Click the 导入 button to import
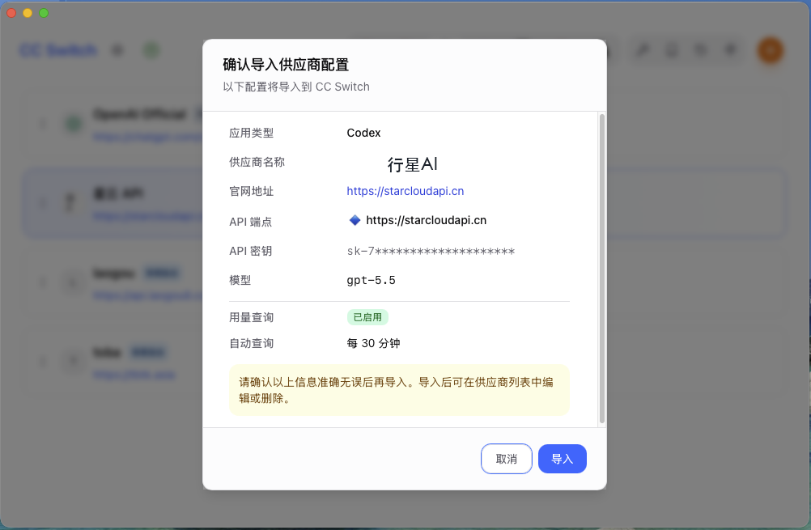811x530 pixels. (563, 459)
